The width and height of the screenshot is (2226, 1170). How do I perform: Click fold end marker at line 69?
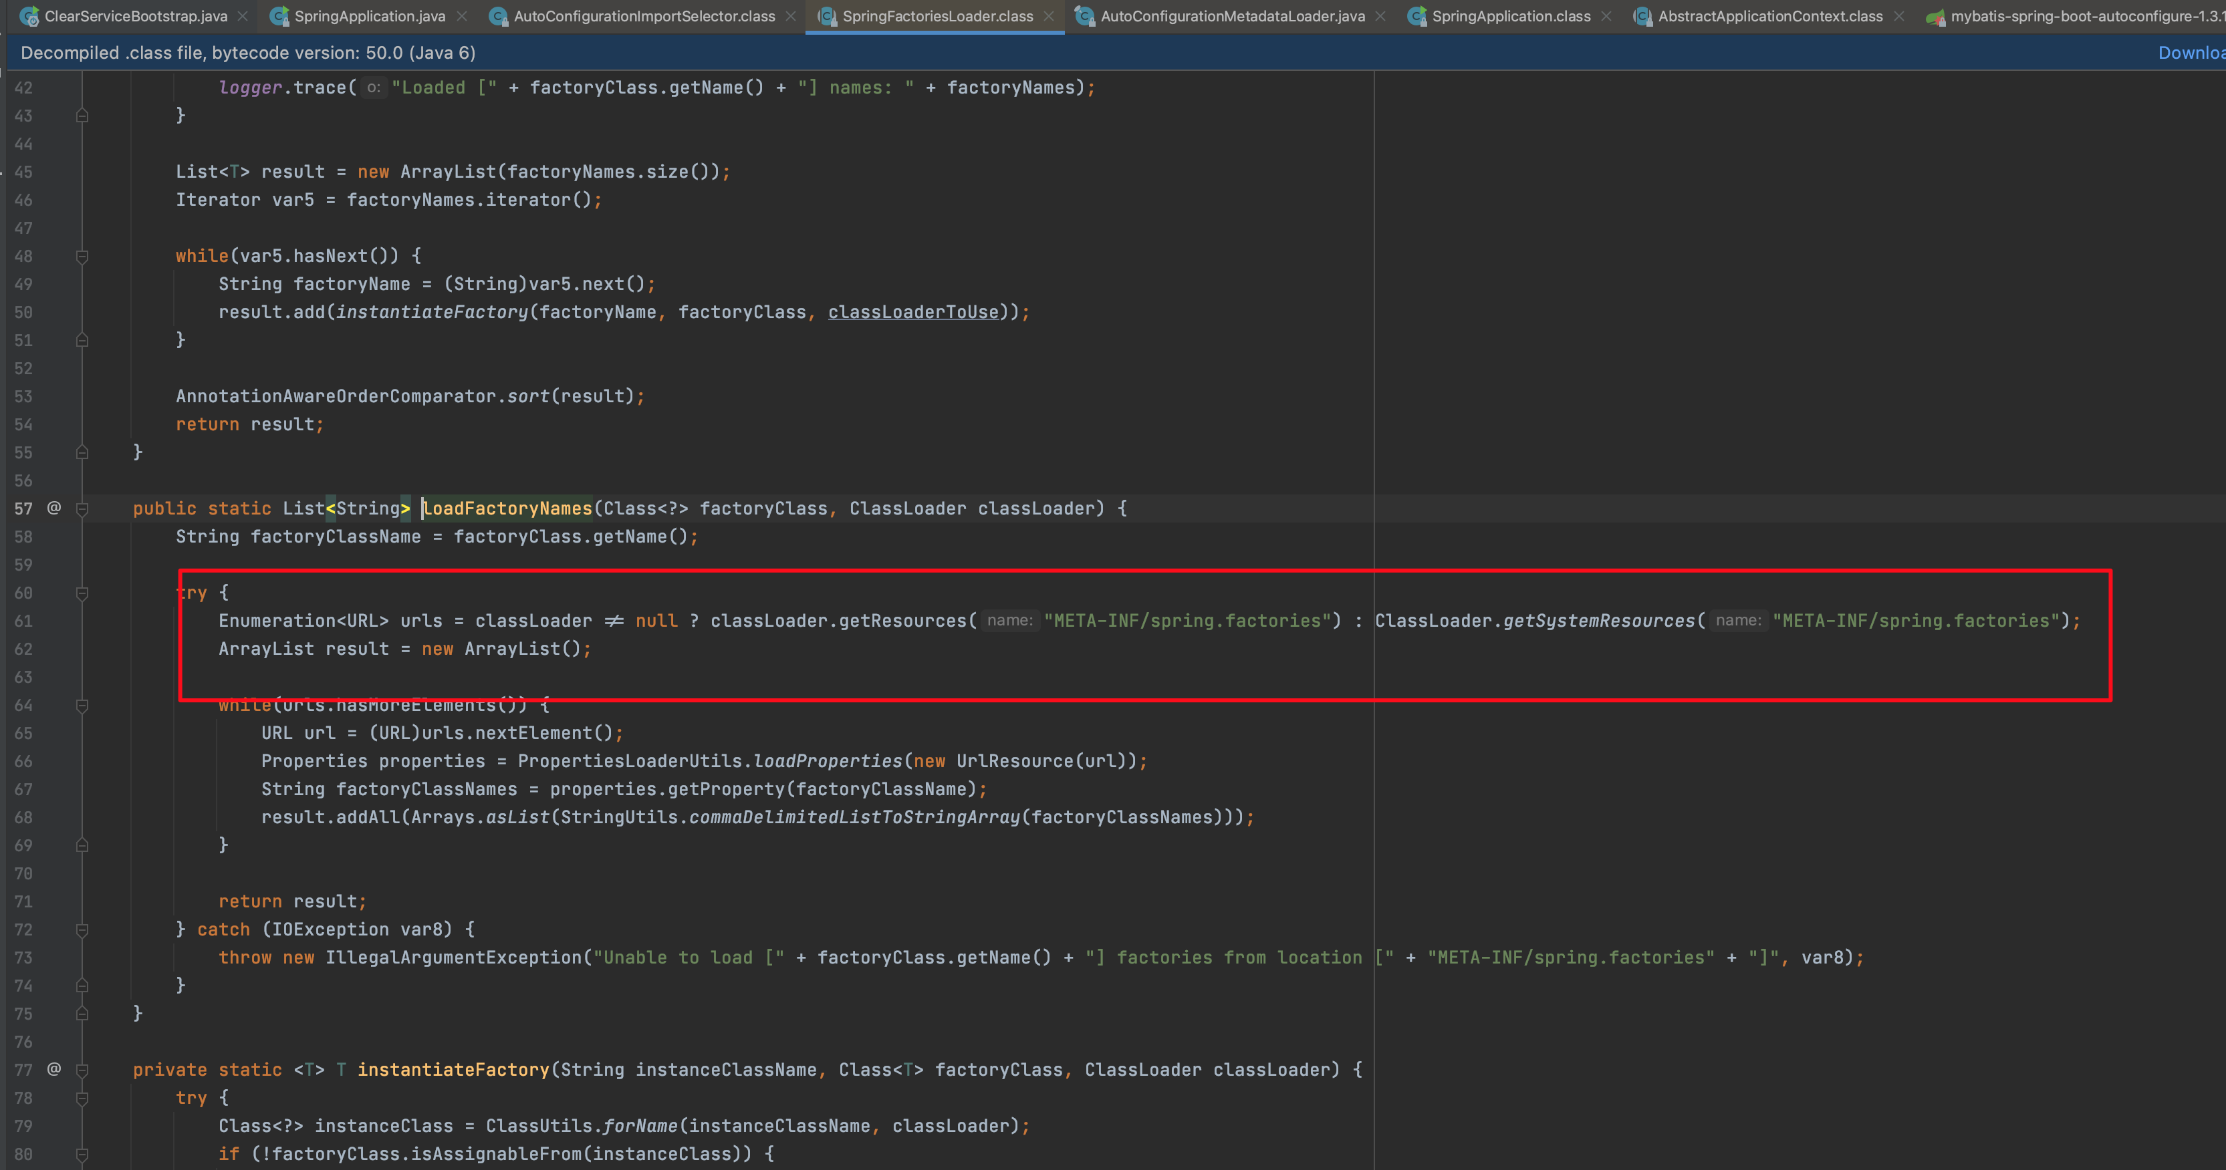[x=82, y=845]
